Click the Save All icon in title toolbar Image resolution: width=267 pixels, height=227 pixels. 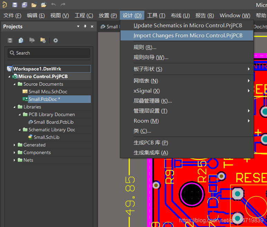tap(25, 5)
